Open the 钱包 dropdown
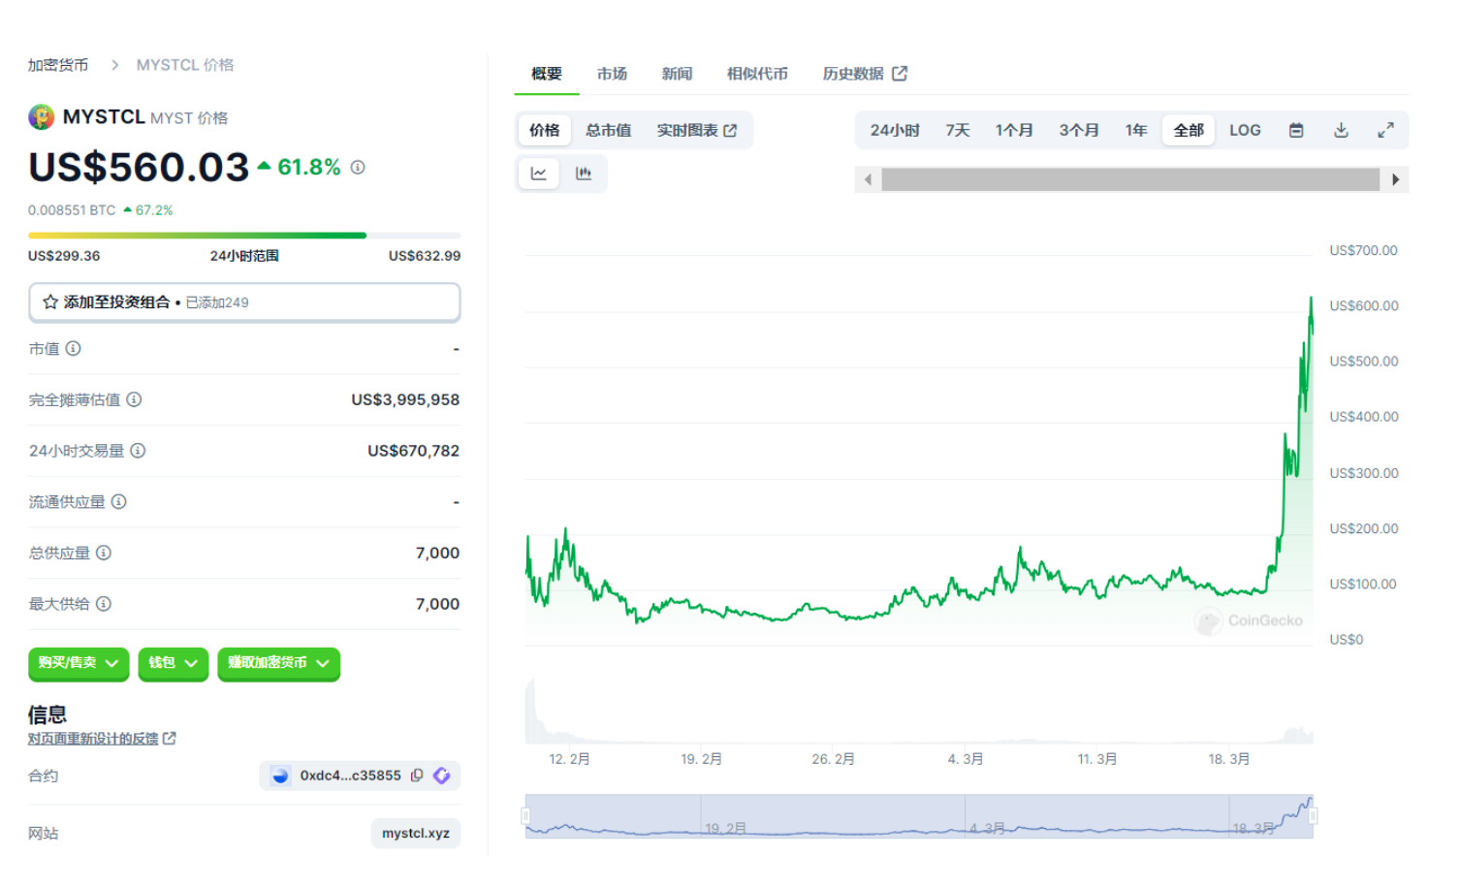The image size is (1460, 888). (x=174, y=663)
